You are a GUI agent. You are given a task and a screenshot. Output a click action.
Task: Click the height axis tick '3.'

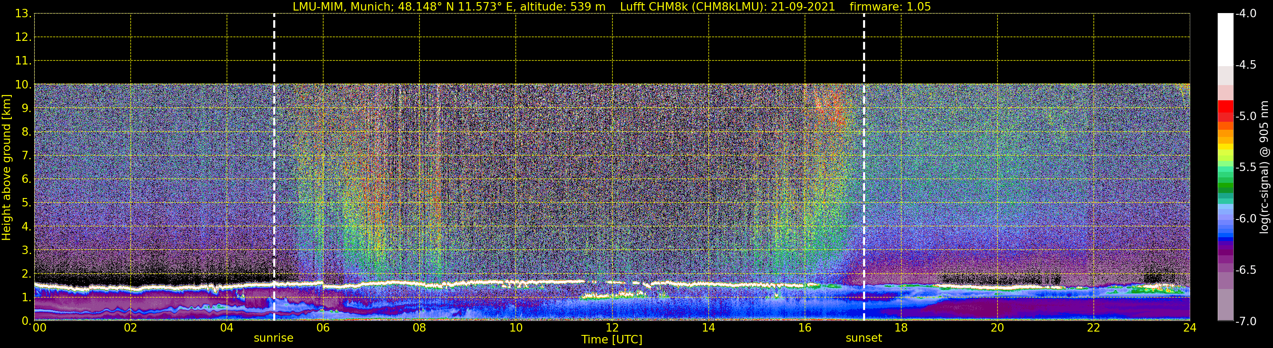[26, 250]
